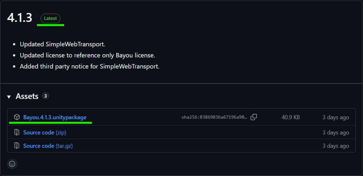
Task: Click the unitypackage's 3 days ago timestamp
Action: 336,117
